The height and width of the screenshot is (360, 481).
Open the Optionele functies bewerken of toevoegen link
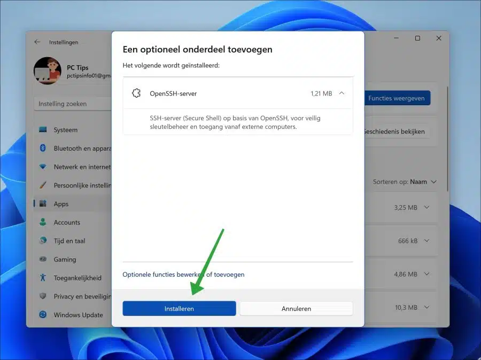tap(183, 275)
